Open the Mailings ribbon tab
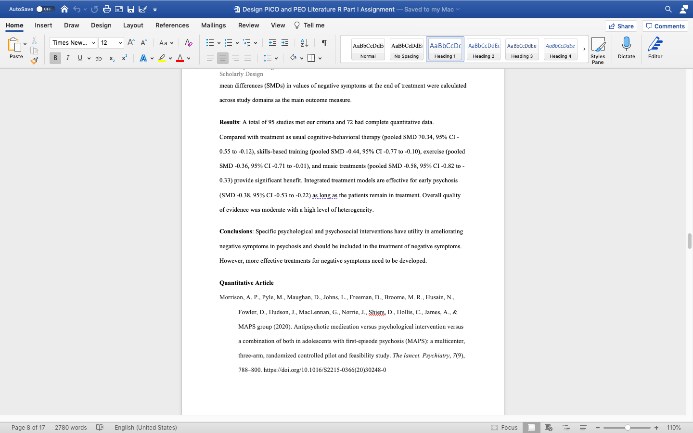Screen dimensions: 693x433 [x=213, y=25]
